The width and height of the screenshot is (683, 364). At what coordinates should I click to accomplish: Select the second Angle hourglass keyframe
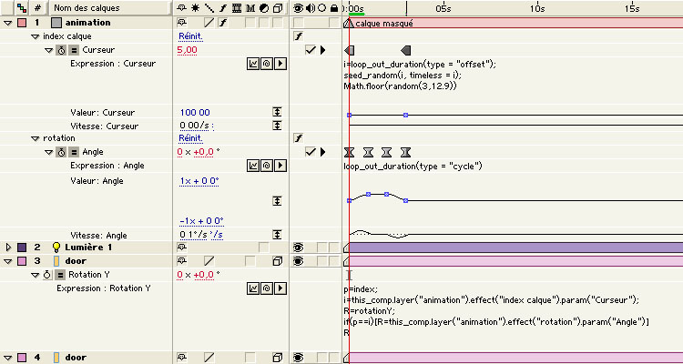coord(368,152)
